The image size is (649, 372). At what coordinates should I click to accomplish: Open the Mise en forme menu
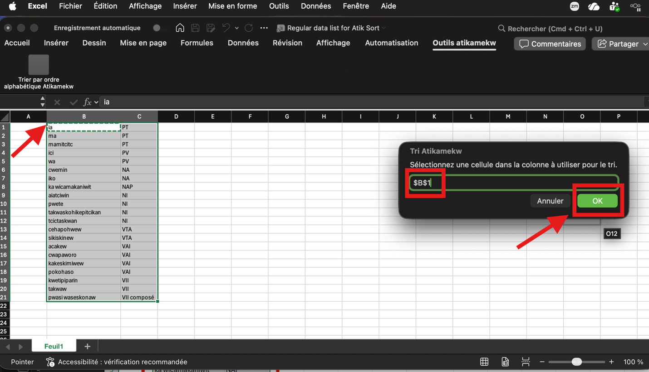[233, 6]
